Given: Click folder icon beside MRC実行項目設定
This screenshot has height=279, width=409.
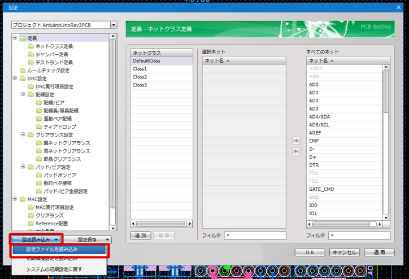Looking at the screenshot, I should (x=31, y=207).
